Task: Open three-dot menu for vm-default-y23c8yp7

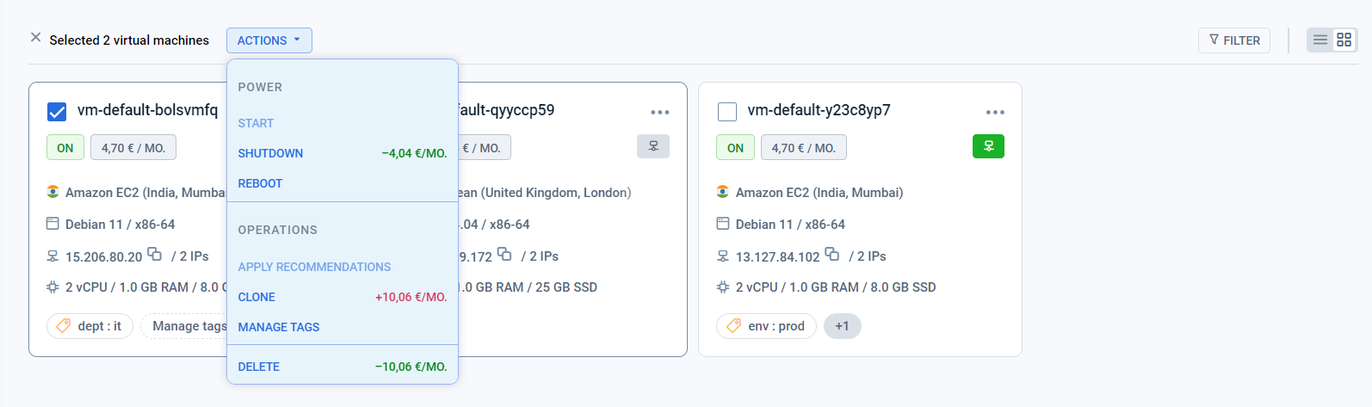Action: [995, 112]
